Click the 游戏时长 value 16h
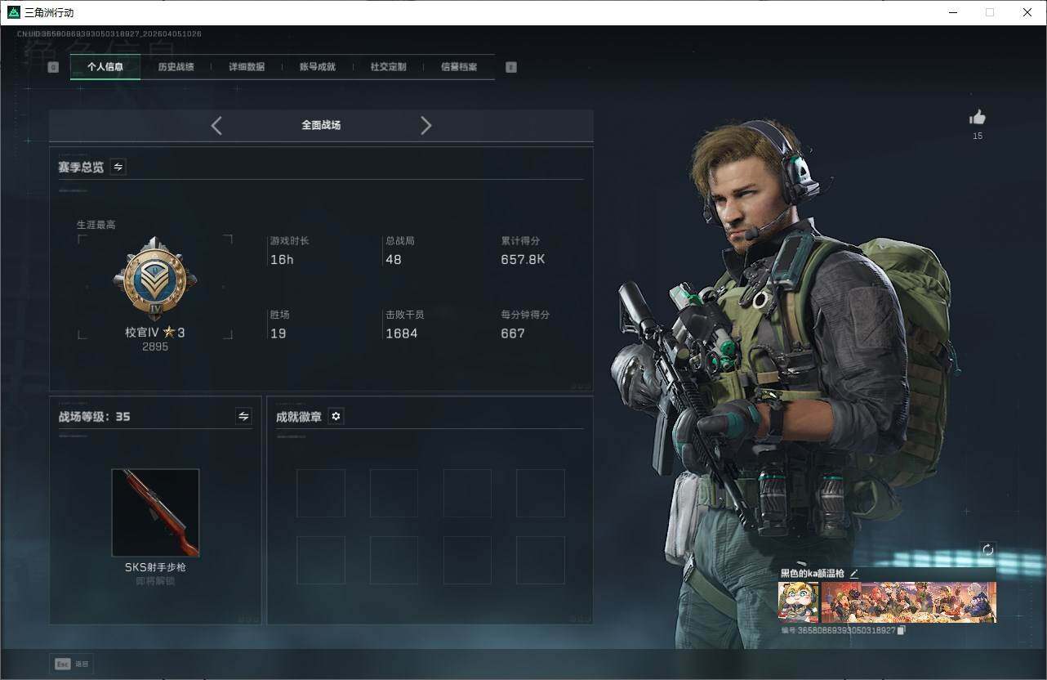 click(282, 259)
